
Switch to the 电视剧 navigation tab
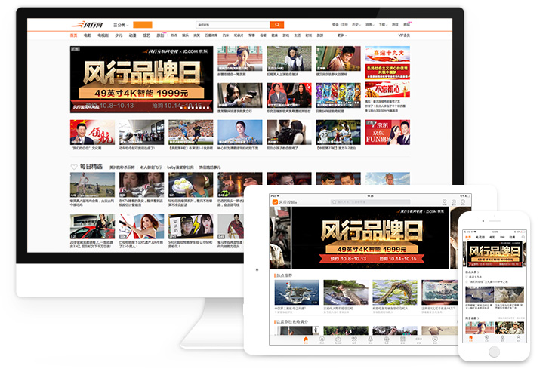pos(103,35)
